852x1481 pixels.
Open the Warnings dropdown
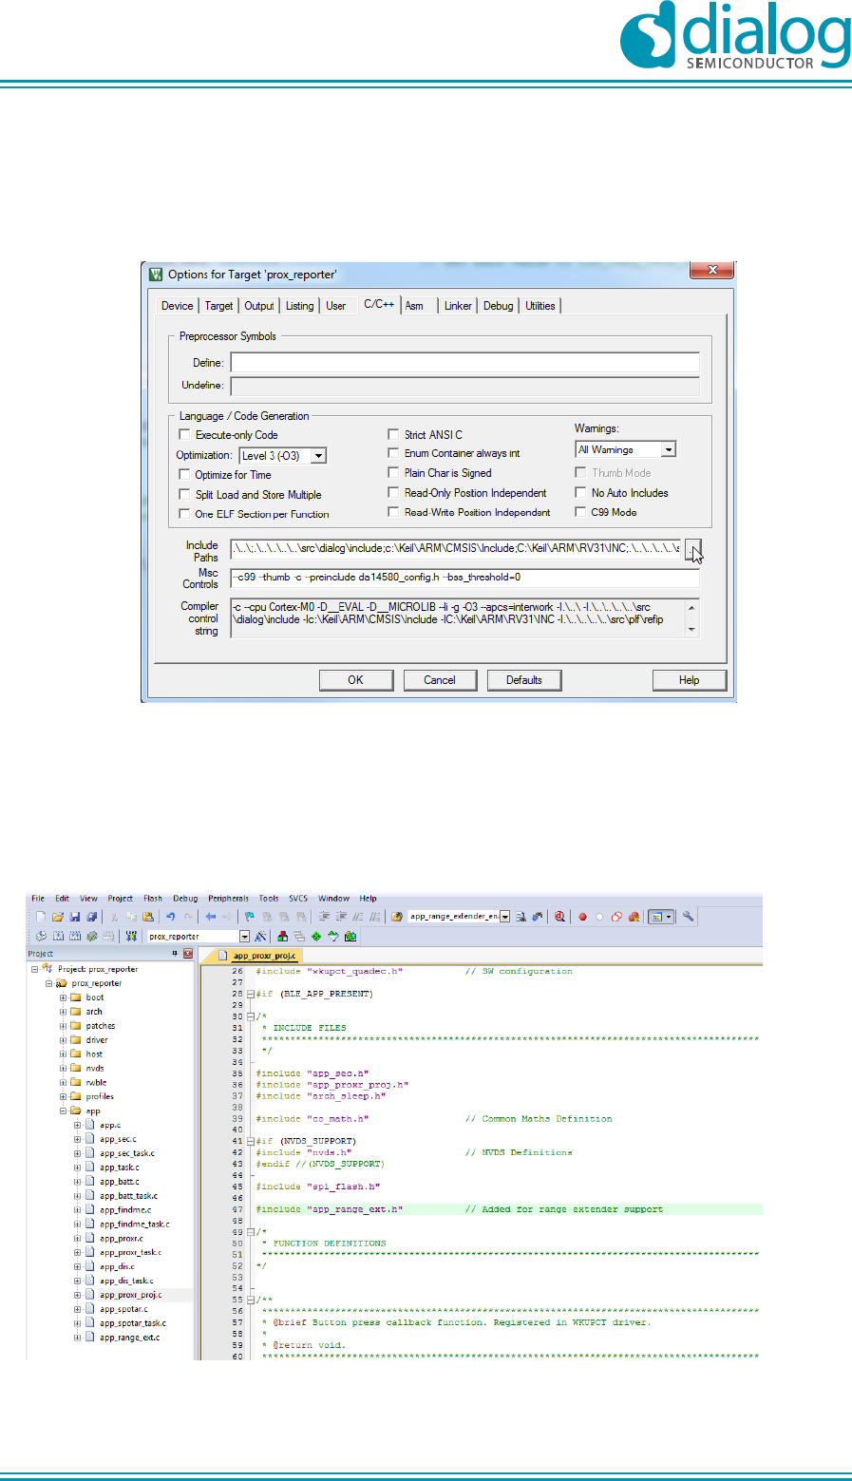(669, 449)
